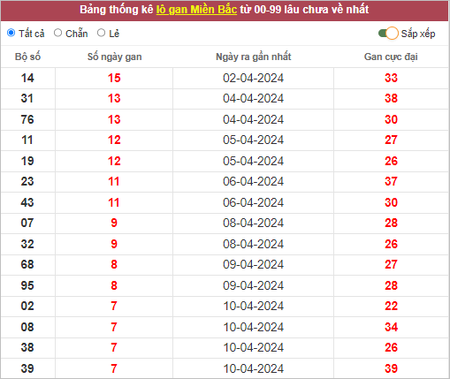Viewport: 450px width, 379px height.
Task: Click the 'Sắp xếp' label text
Action: click(418, 34)
